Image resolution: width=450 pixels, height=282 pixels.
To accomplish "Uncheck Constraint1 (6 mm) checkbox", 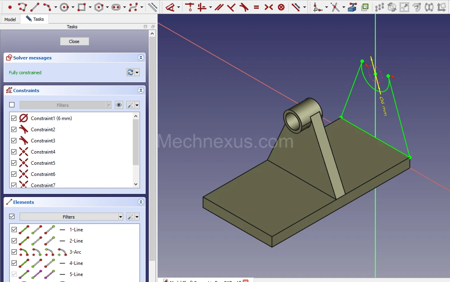I will pos(14,118).
